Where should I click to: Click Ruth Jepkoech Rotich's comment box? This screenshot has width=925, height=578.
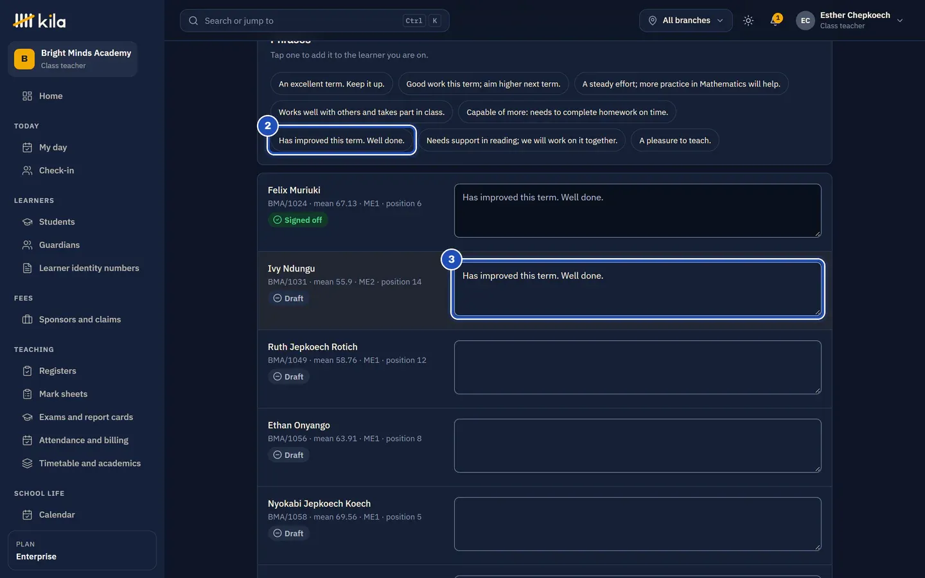638,367
